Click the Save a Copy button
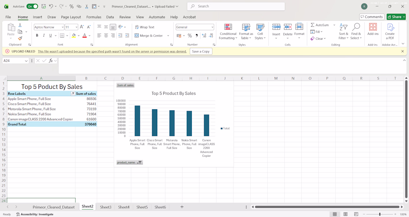The height and width of the screenshot is (217, 409). (200, 51)
